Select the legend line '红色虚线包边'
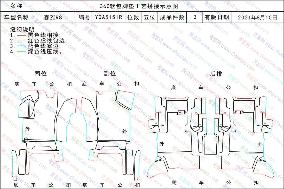 47,41
